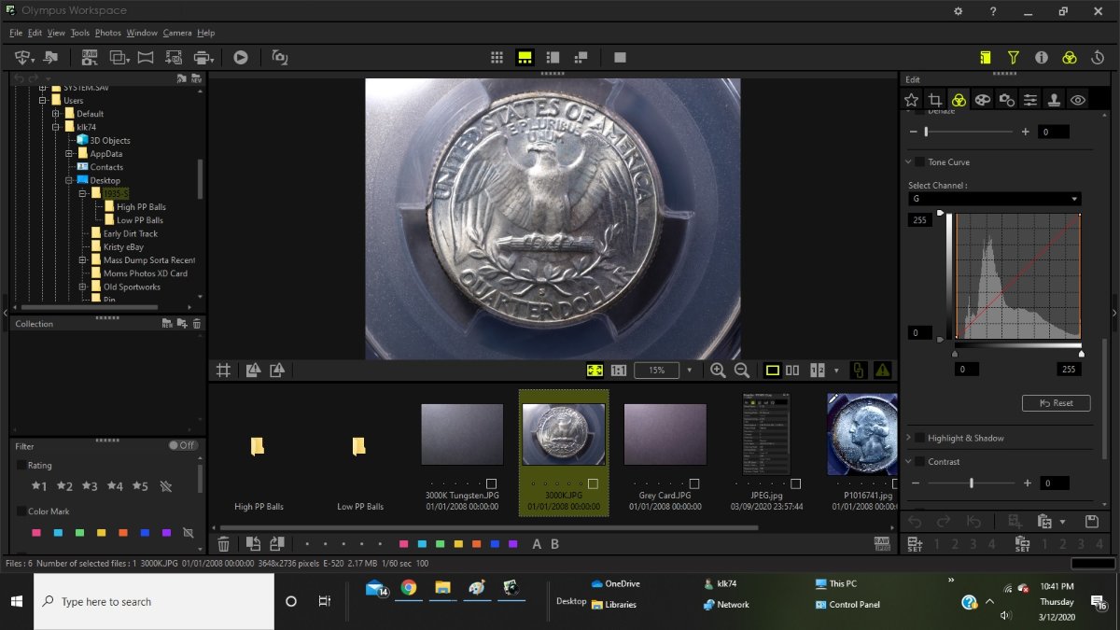Open the View menu
Screen dimensions: 1120x630
(56, 33)
